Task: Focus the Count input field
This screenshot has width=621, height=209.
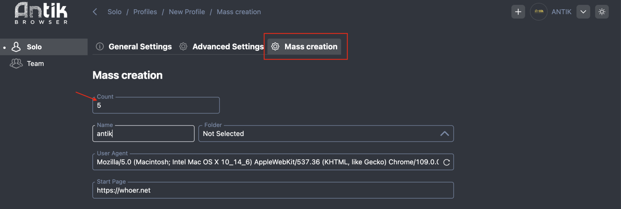Action: pyautogui.click(x=156, y=105)
